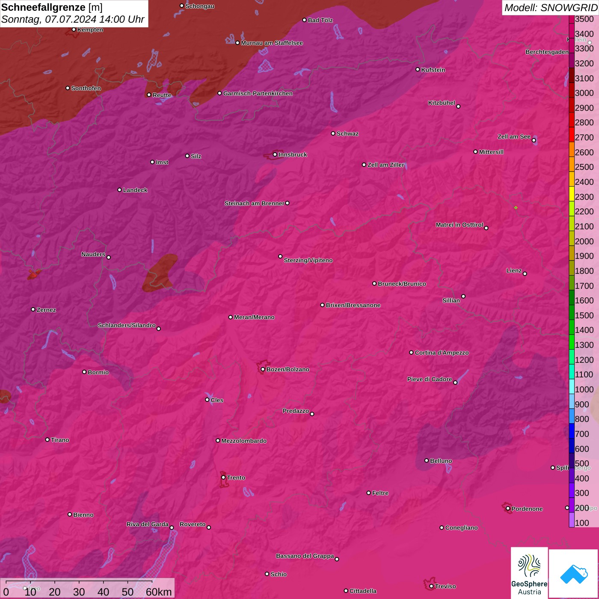Click the 3500 legend color swatch
The image size is (599, 599).
[572, 19]
